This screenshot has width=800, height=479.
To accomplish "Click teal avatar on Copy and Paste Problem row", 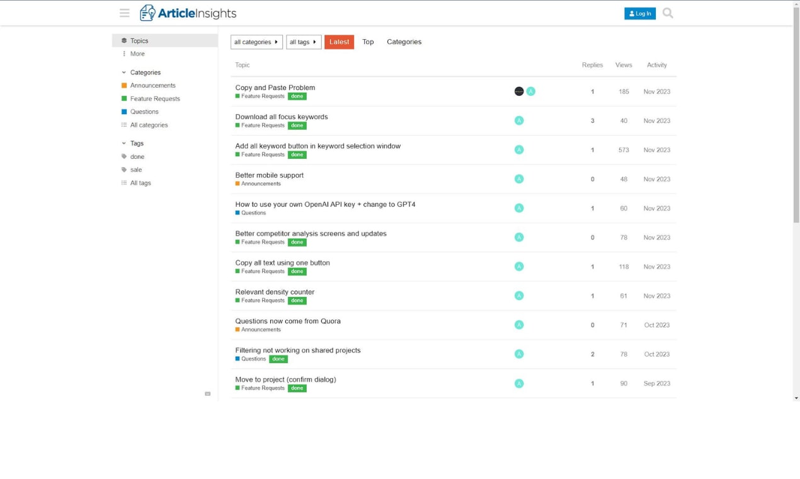I will coord(531,91).
